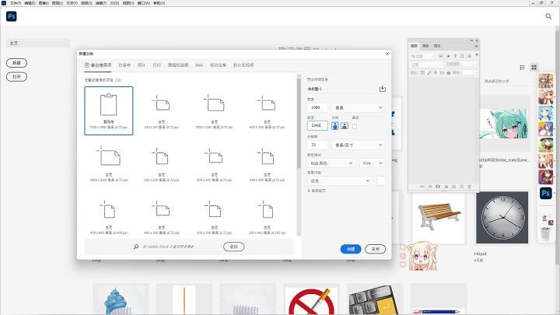The image size is (560, 315).
Task: Open the Recent presets tab
Action: [98, 65]
